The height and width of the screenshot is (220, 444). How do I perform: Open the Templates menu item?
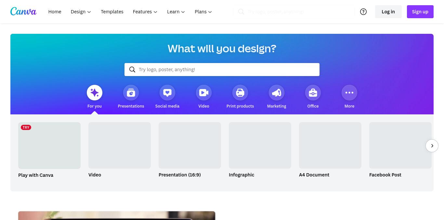pyautogui.click(x=112, y=12)
